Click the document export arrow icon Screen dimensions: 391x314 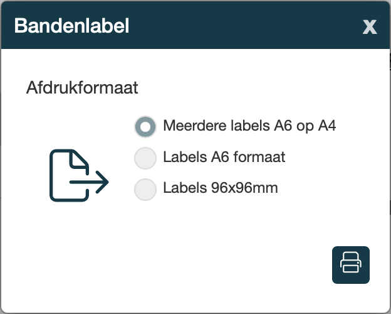pyautogui.click(x=79, y=176)
